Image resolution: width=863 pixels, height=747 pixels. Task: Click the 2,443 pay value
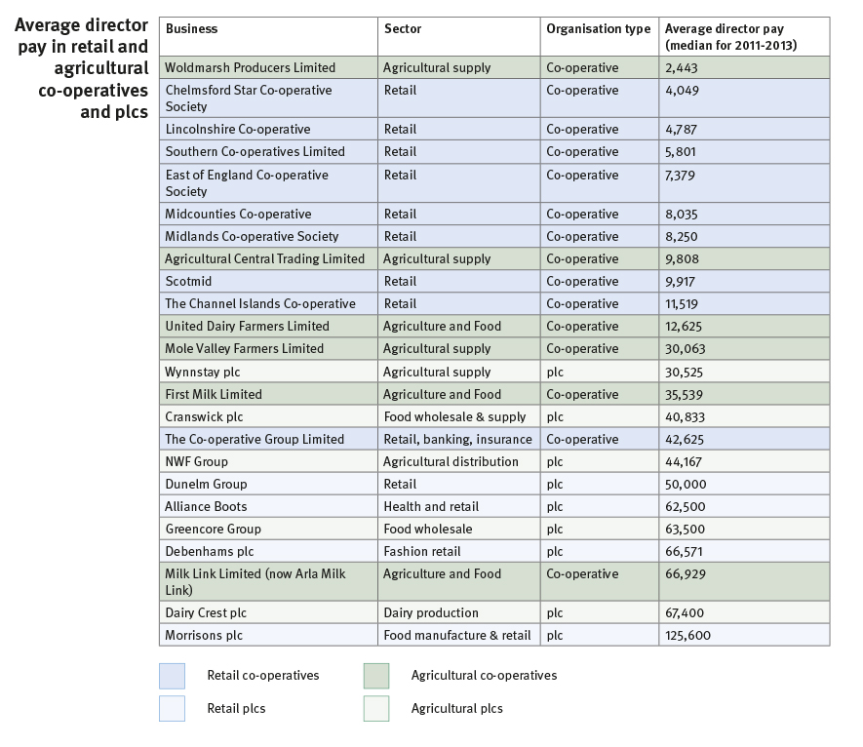[x=681, y=68]
